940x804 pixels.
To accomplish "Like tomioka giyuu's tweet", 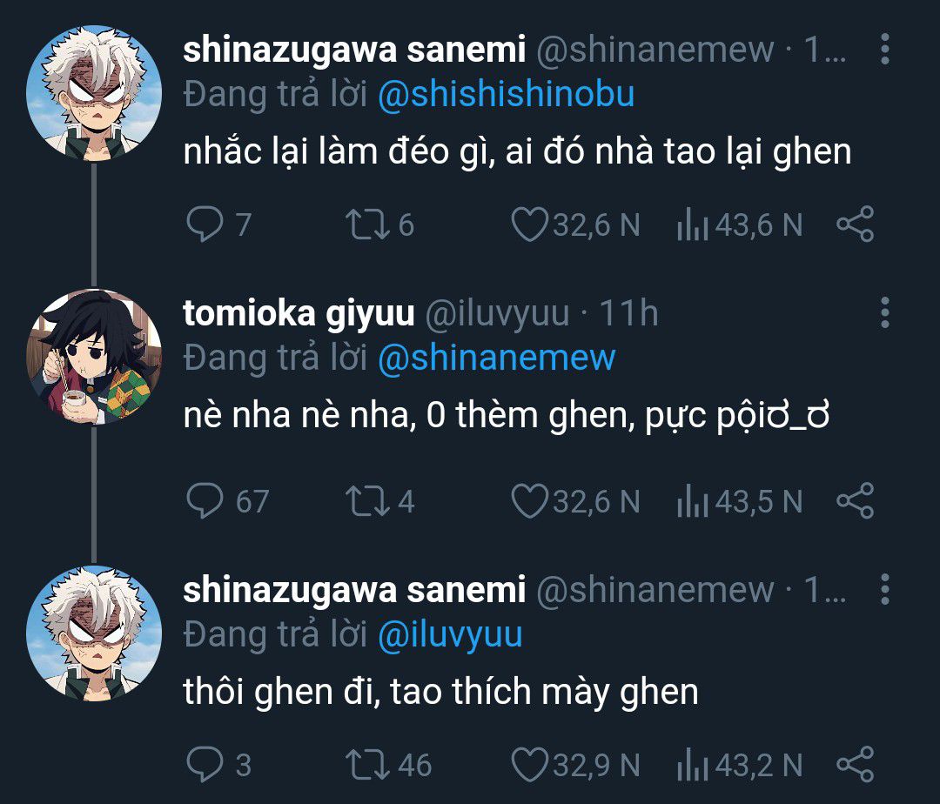I will (529, 500).
